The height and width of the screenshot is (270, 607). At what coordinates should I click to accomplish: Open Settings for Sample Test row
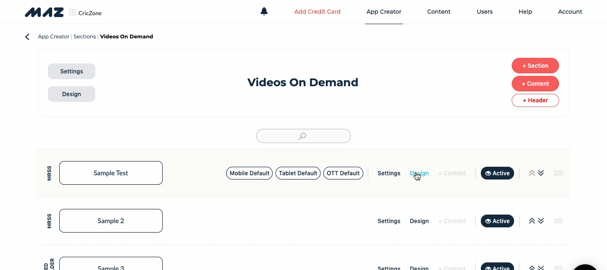pos(389,173)
